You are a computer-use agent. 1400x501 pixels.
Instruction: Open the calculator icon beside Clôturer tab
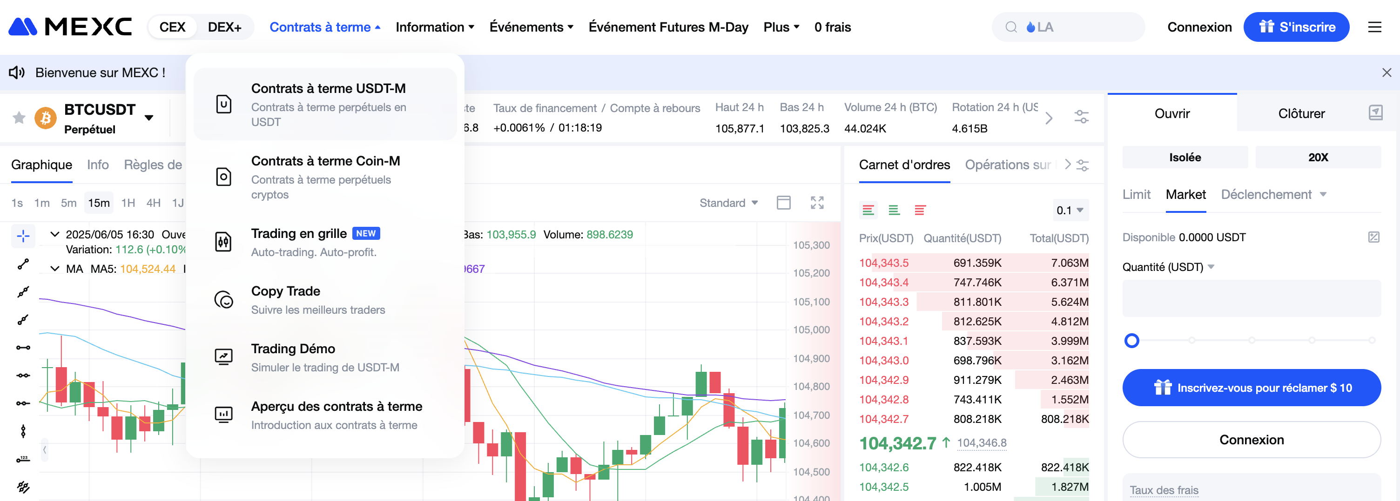coord(1375,113)
